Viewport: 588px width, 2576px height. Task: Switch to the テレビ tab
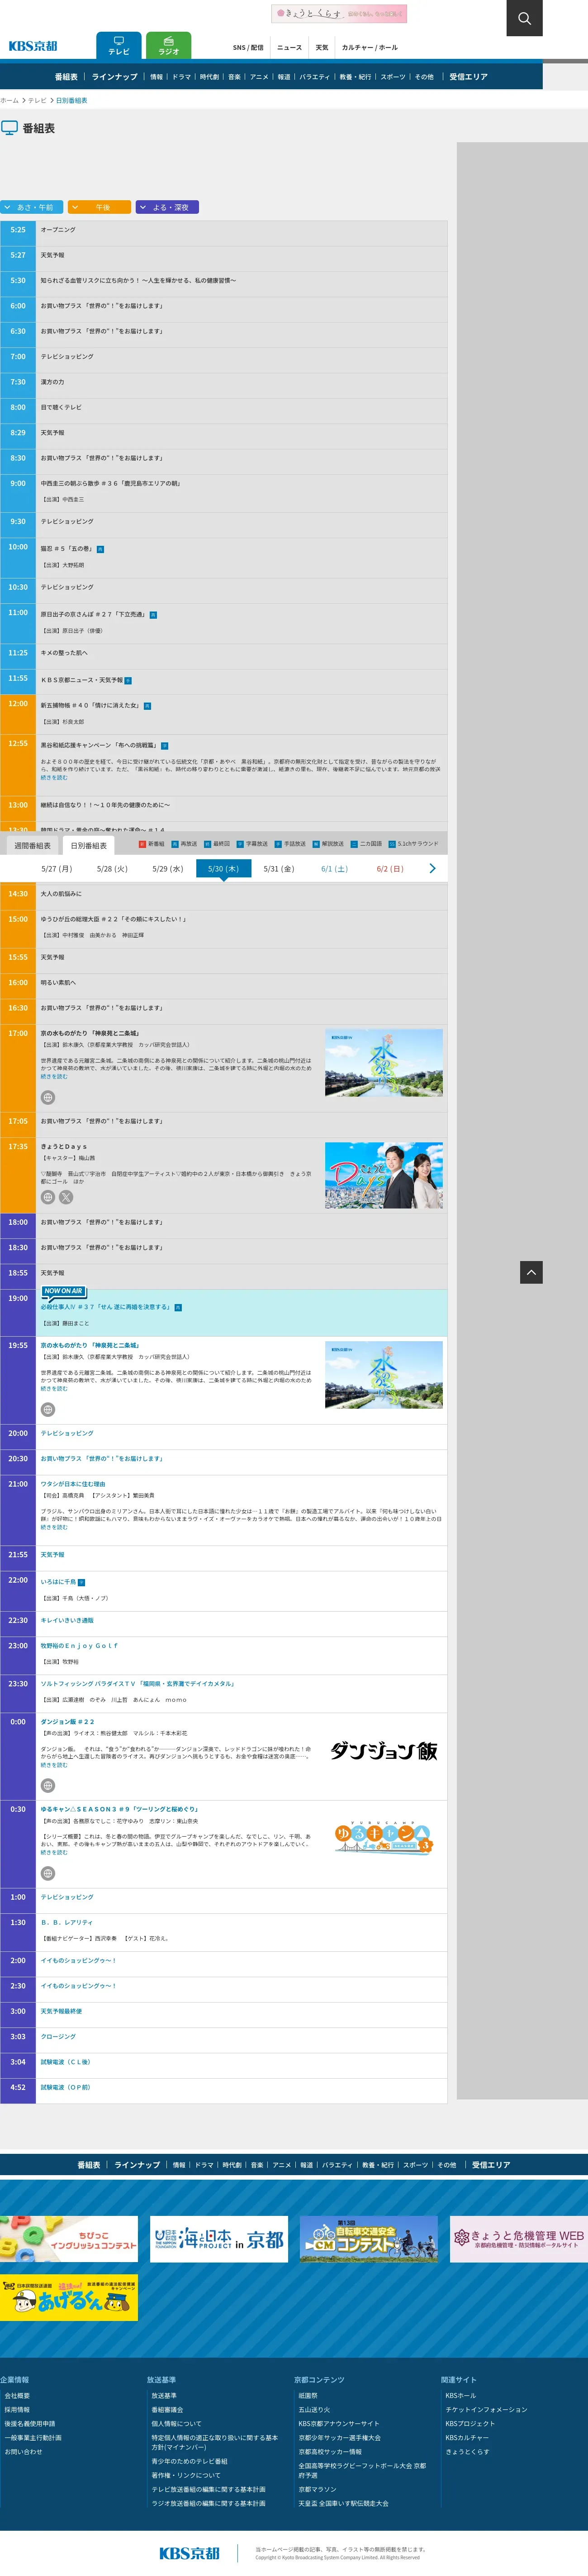click(x=119, y=46)
